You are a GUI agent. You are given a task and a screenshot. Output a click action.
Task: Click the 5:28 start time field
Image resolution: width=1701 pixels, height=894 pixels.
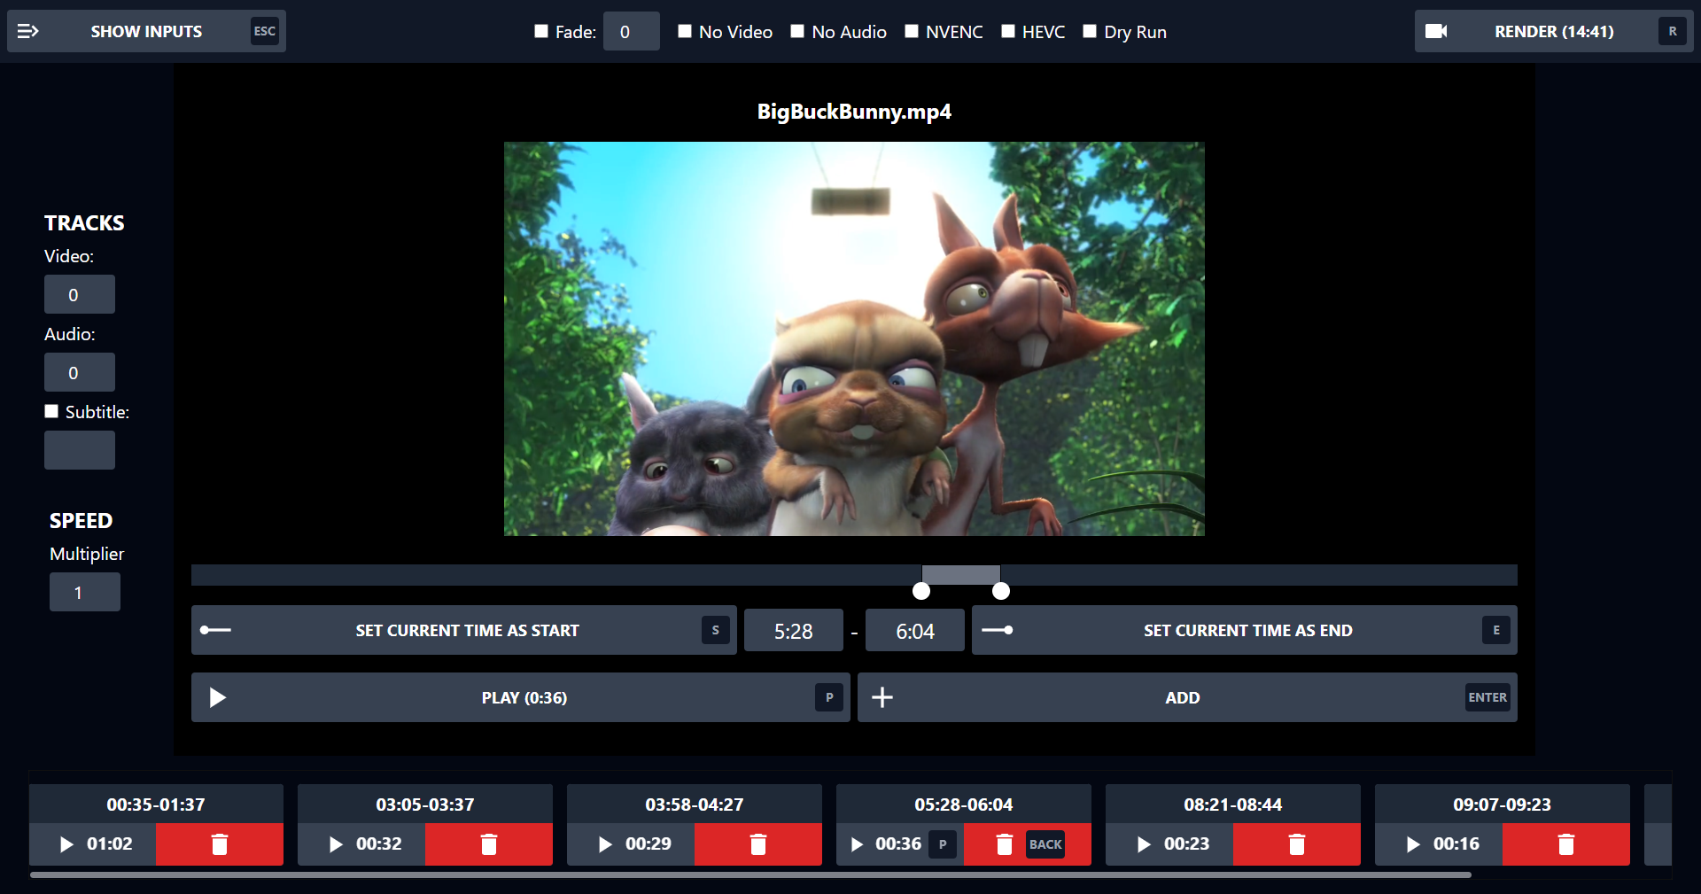(794, 630)
